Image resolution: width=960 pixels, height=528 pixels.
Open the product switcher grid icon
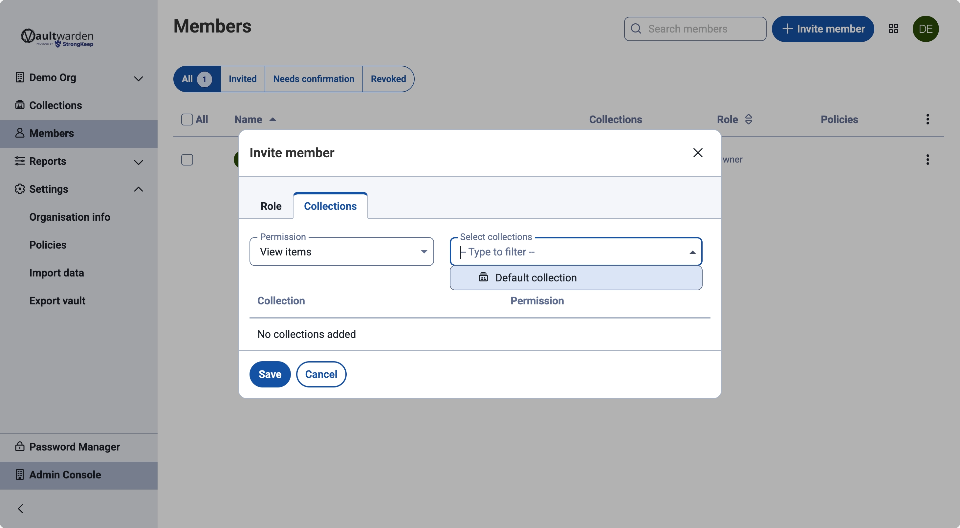[893, 29]
